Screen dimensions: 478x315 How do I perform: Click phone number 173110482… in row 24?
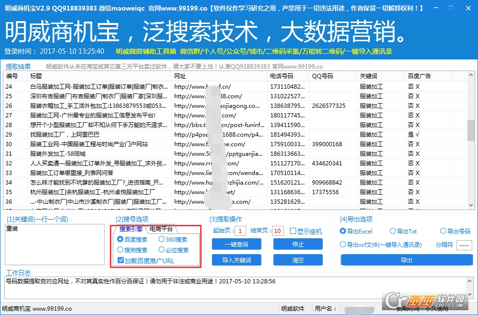coord(287,86)
